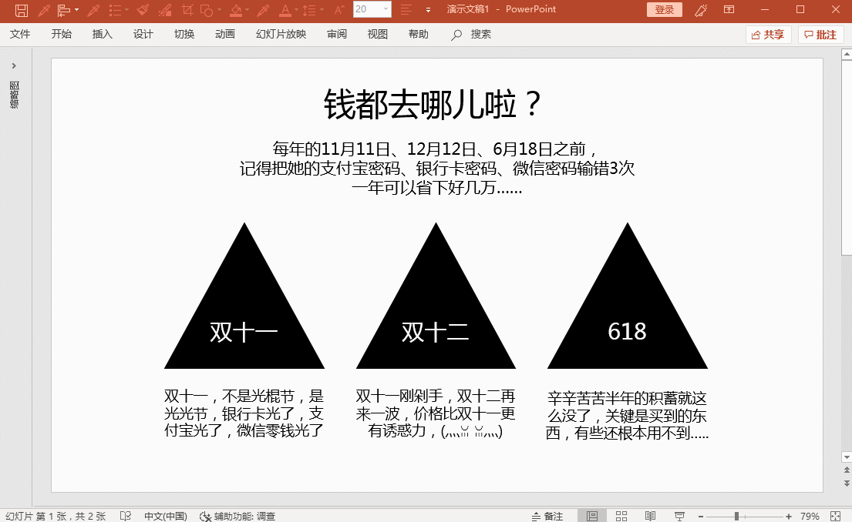
Task: Click the zoom slider handle
Action: coord(737,517)
